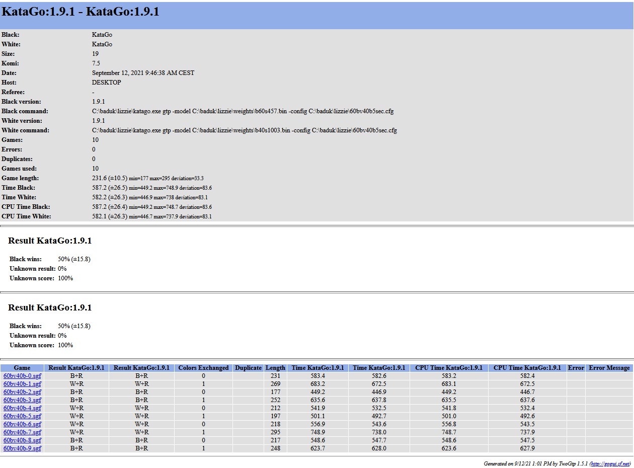
Task: Open the 60bv40b-5.sgf game link
Action: (x=22, y=416)
